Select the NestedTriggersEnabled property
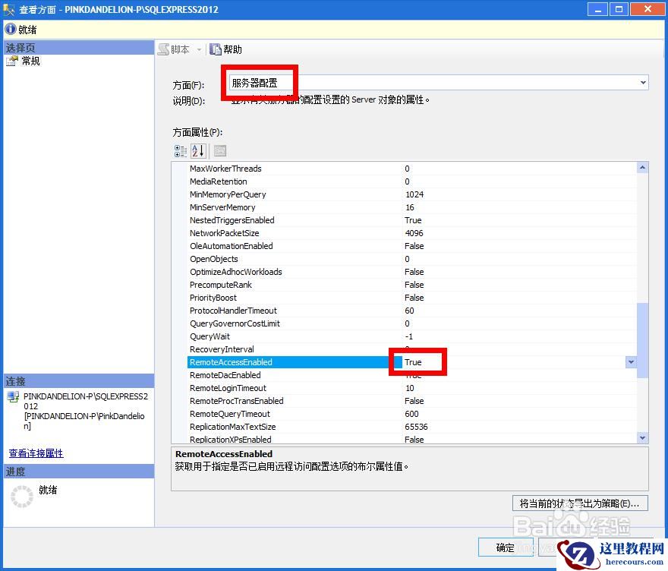 232,220
